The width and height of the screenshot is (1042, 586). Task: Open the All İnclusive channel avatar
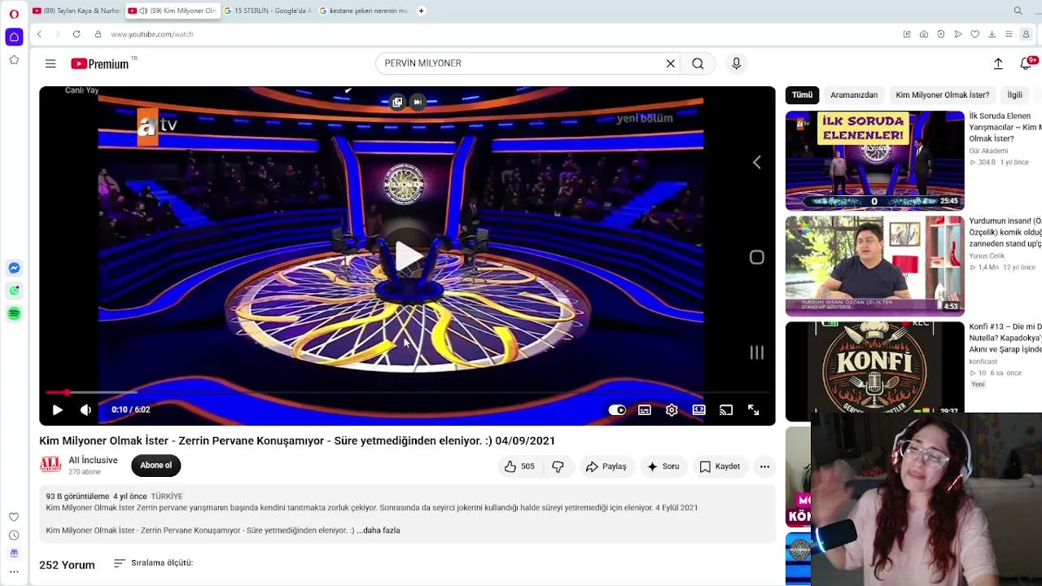pos(50,466)
